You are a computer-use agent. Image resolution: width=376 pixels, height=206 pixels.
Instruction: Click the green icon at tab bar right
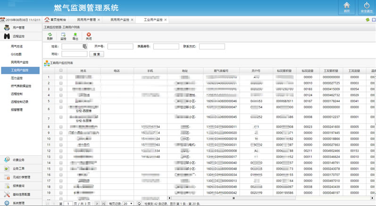(368, 20)
